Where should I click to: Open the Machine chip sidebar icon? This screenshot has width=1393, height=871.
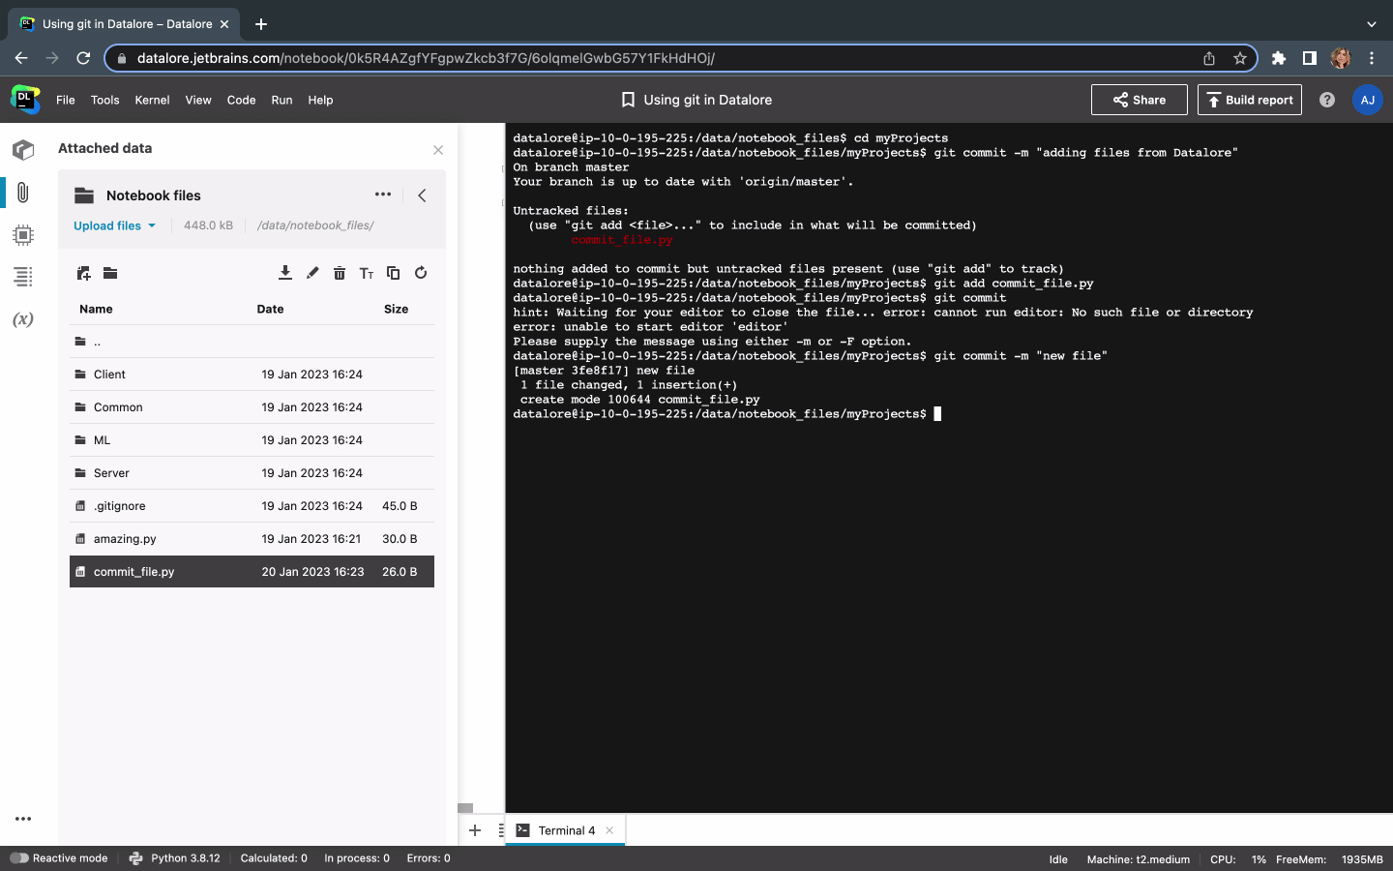pos(23,235)
